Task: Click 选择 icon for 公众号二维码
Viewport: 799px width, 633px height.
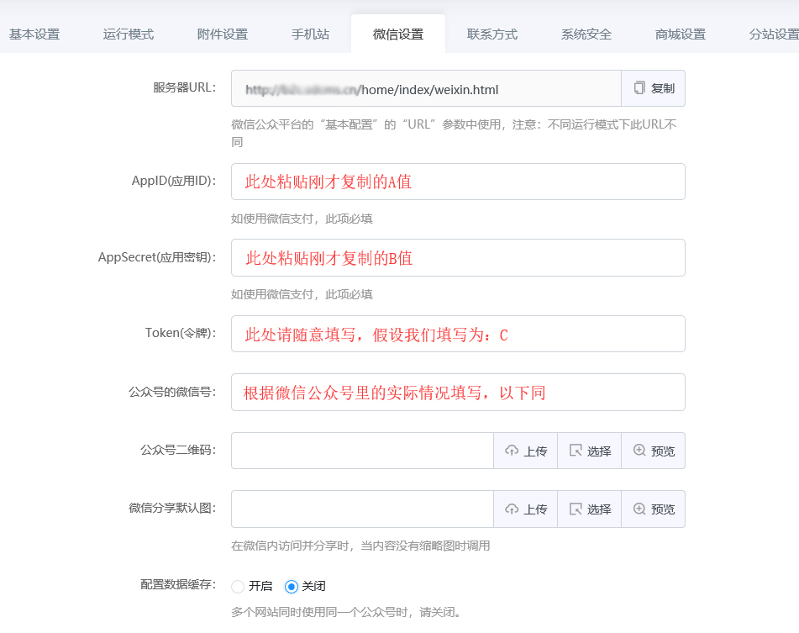Action: [576, 451]
